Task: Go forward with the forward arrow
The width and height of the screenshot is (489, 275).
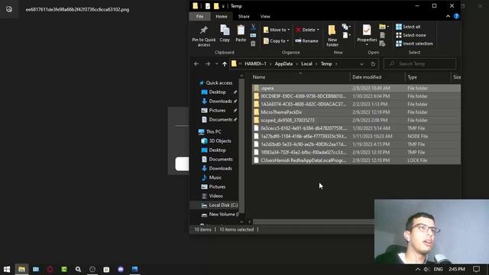Action: 208,64
